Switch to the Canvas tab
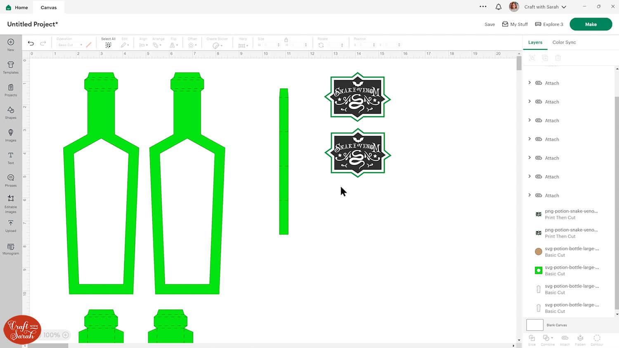This screenshot has width=619, height=348. tap(49, 7)
